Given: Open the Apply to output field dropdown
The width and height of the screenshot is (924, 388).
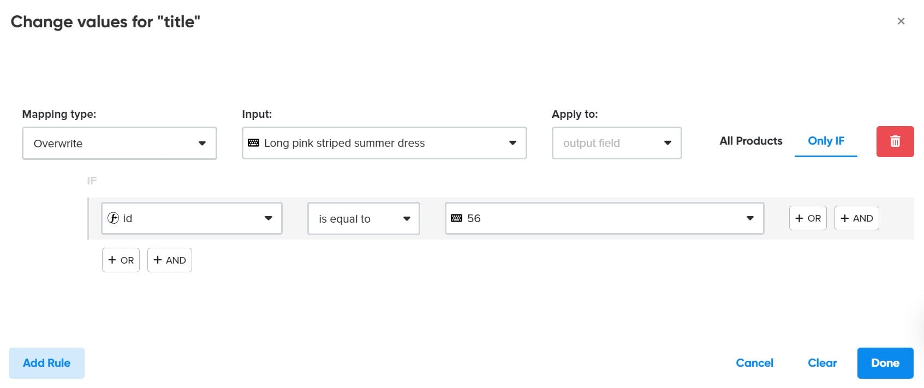Looking at the screenshot, I should (667, 143).
